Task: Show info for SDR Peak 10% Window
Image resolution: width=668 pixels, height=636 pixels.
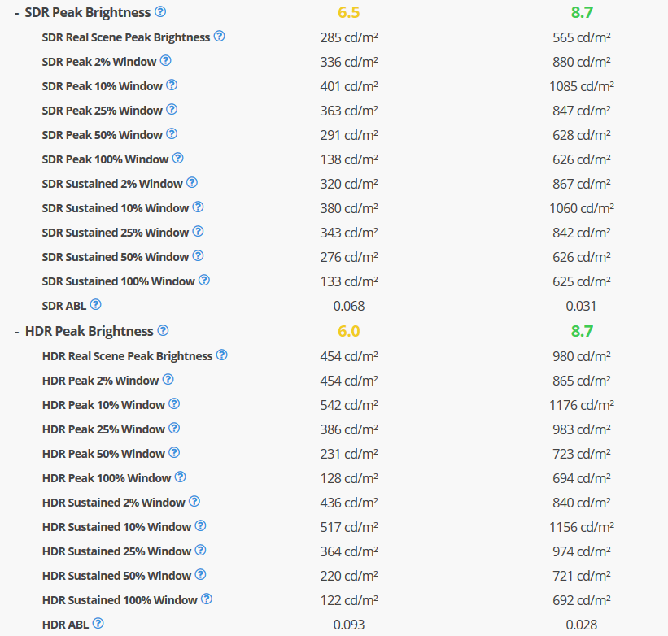Action: tap(172, 85)
